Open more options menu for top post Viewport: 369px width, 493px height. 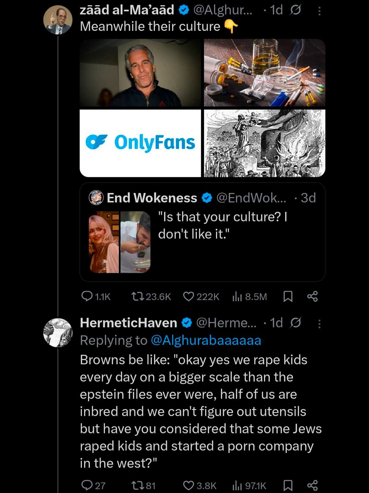click(x=320, y=11)
